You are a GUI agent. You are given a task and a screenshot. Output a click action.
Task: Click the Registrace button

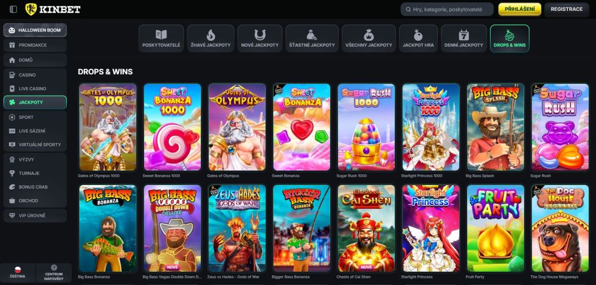566,9
